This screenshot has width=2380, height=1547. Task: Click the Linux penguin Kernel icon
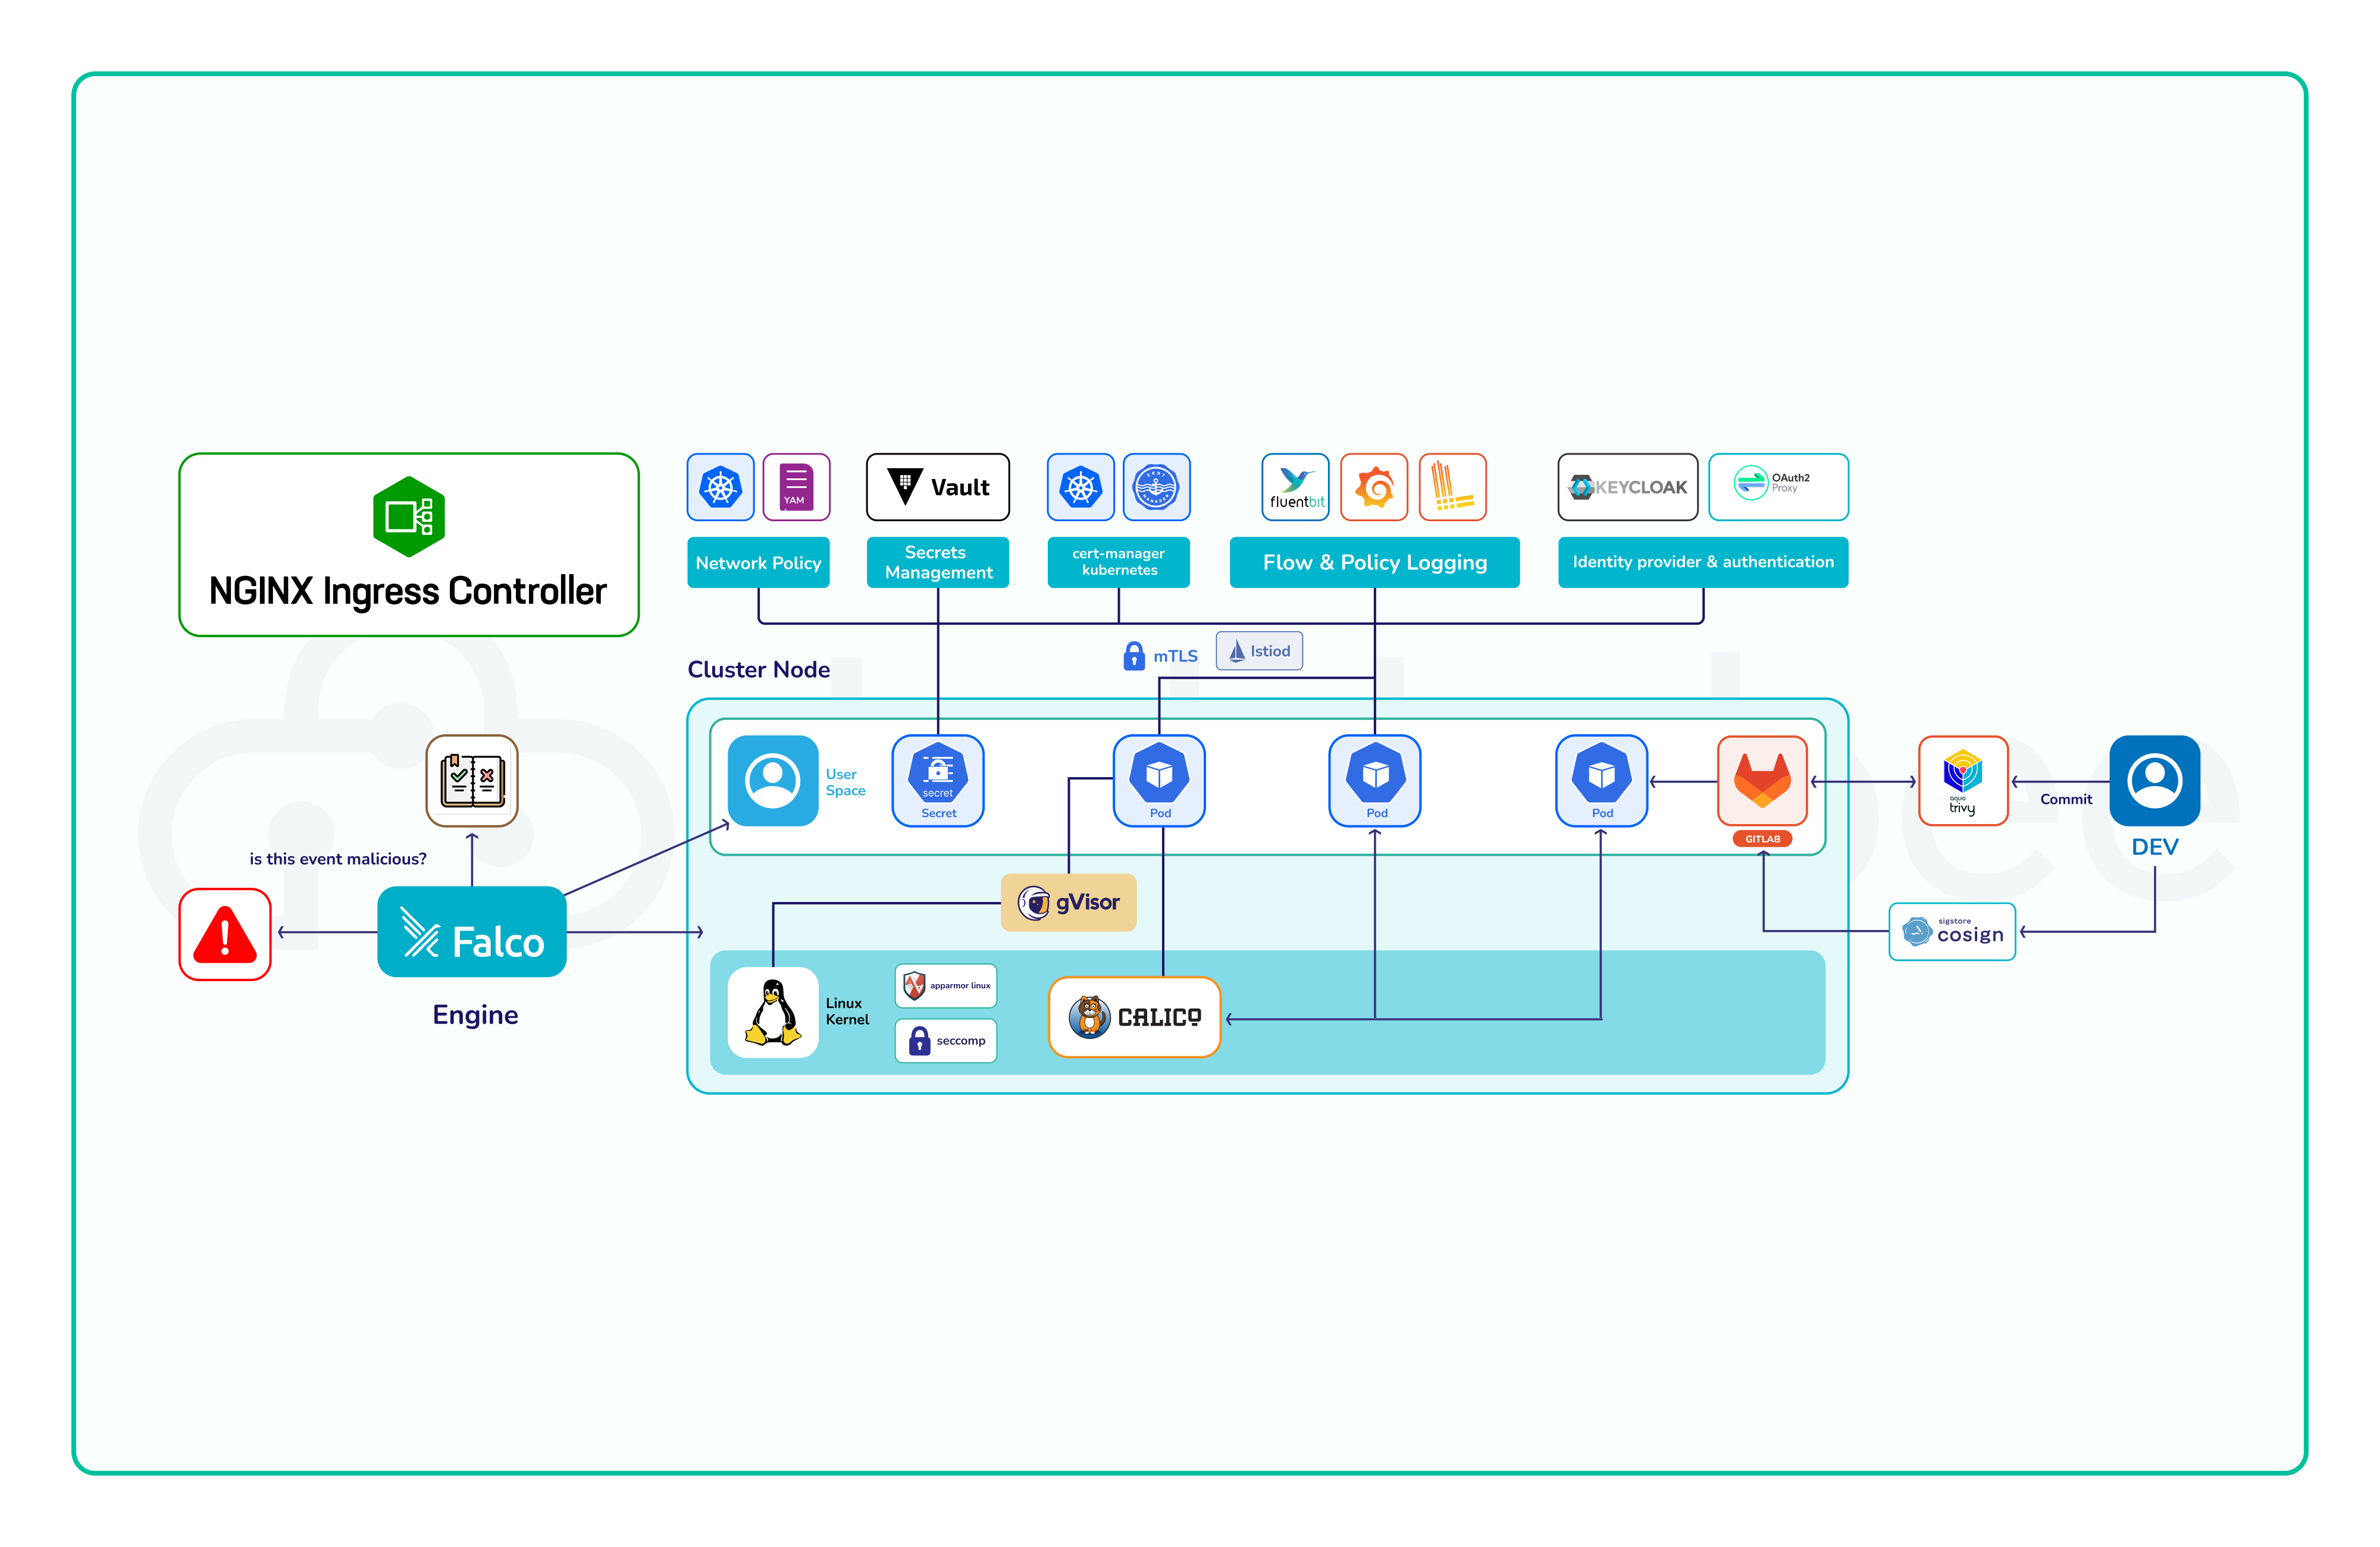(x=773, y=1012)
